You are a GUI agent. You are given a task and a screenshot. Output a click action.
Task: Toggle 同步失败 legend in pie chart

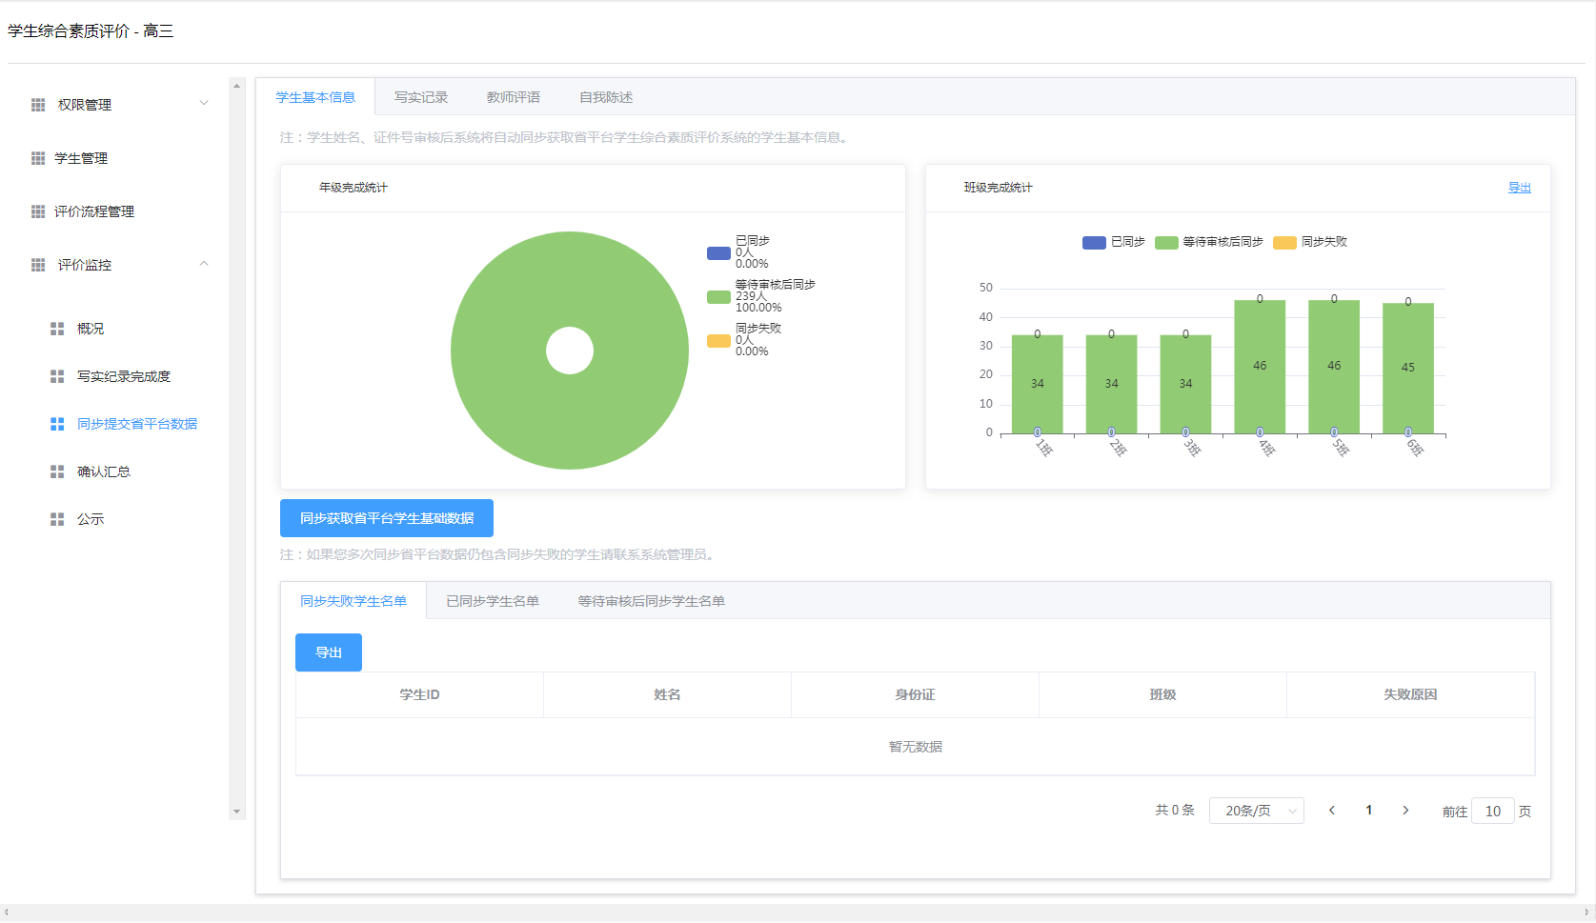tap(744, 340)
